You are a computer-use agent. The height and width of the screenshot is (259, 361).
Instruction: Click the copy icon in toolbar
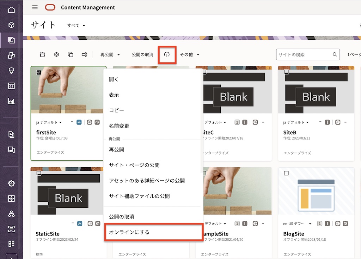71,54
